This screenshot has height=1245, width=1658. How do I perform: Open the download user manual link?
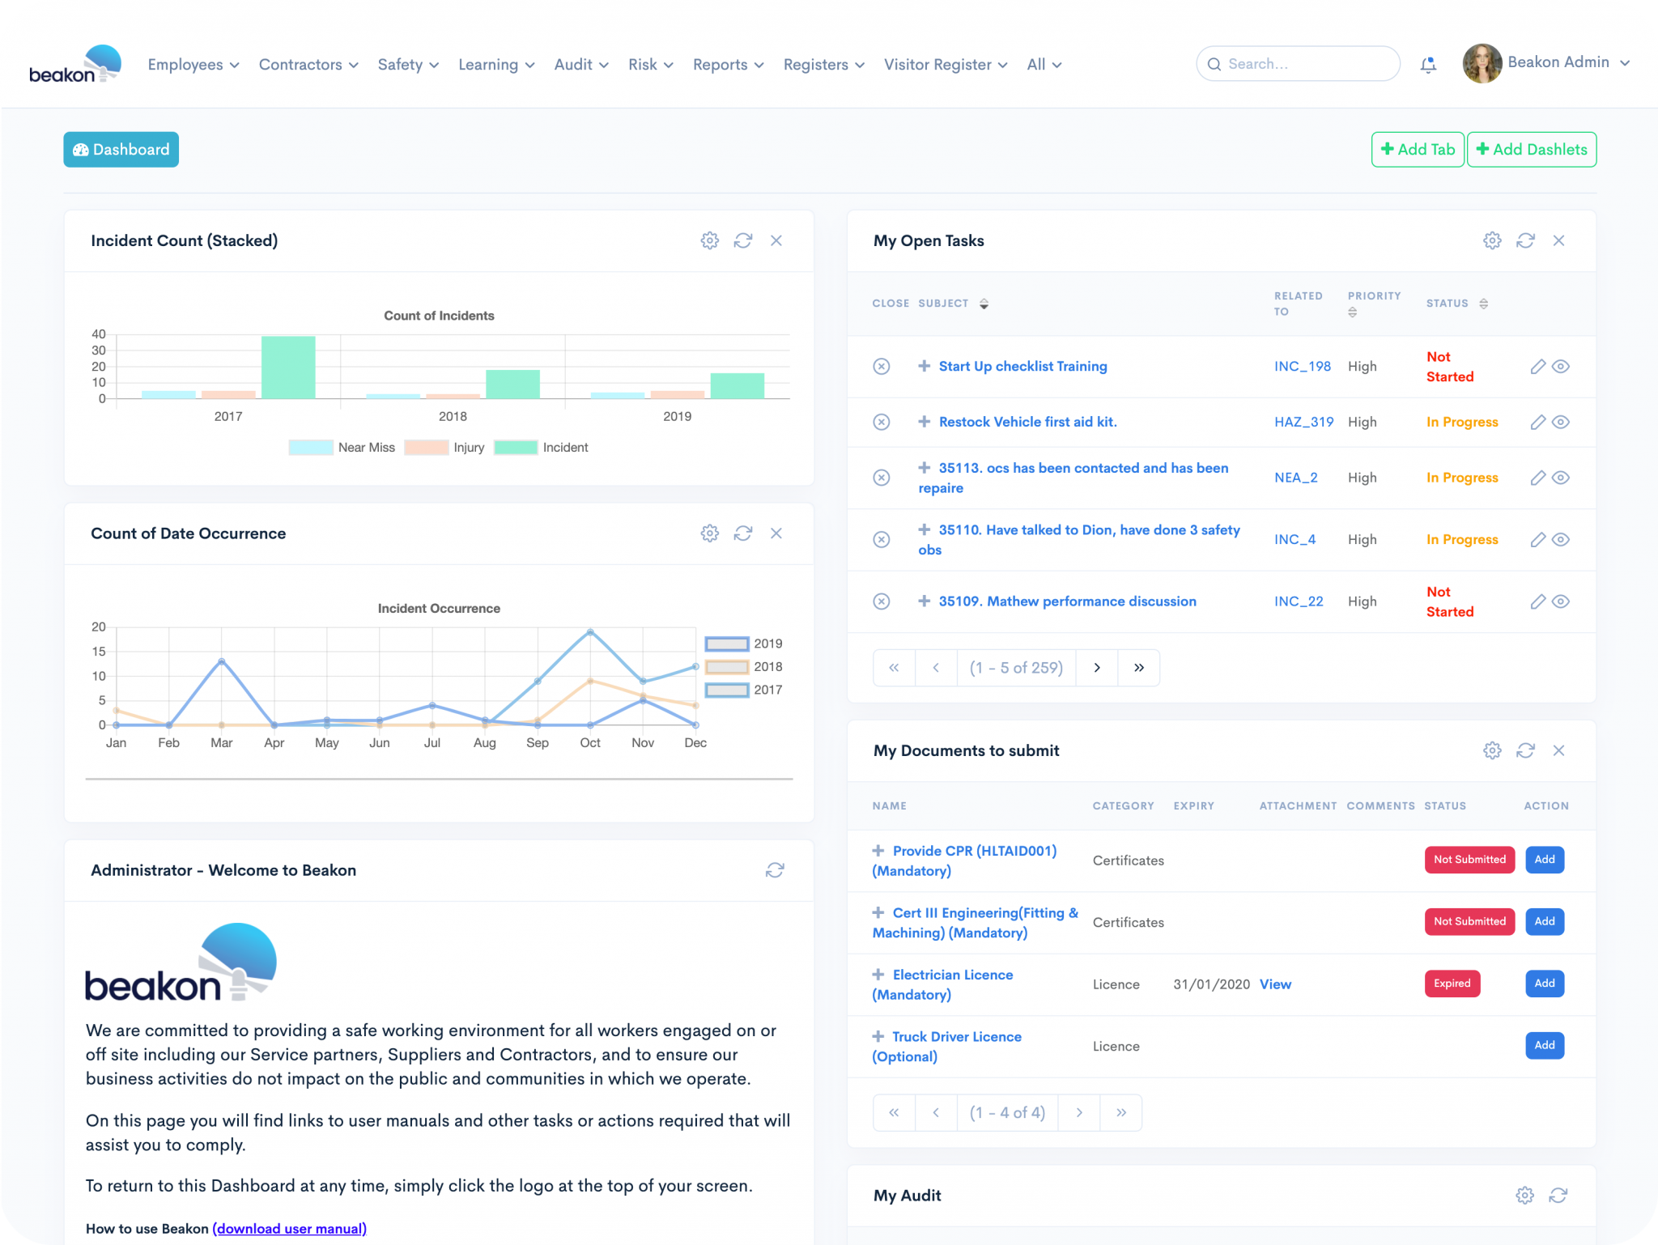(x=290, y=1229)
